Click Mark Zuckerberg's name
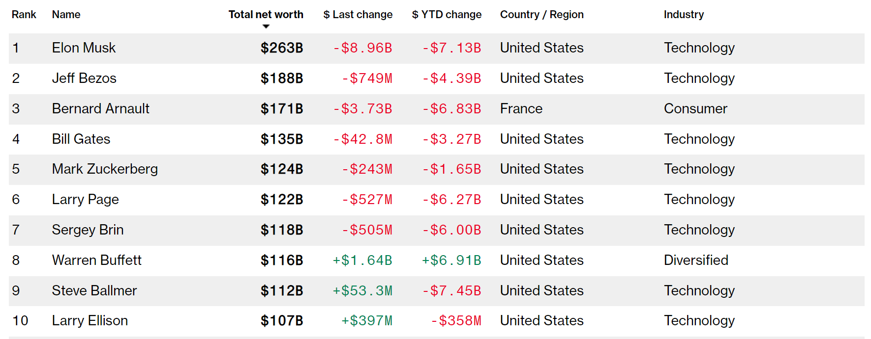The height and width of the screenshot is (339, 871). point(105,169)
